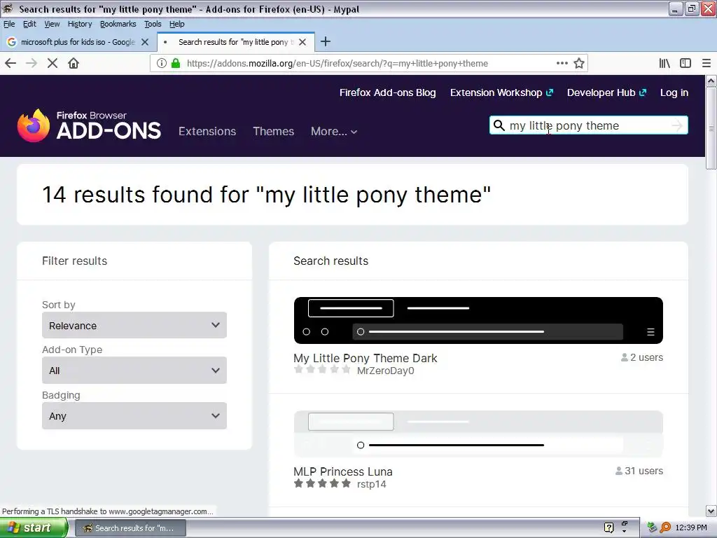This screenshot has width=717, height=538.
Task: Click the help question-mark tray icon
Action: tap(608, 527)
